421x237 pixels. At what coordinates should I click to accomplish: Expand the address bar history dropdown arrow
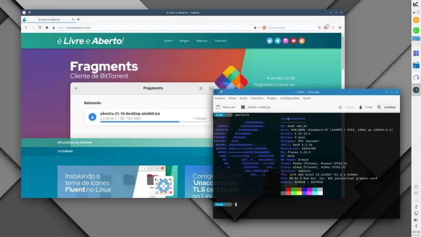(259, 28)
